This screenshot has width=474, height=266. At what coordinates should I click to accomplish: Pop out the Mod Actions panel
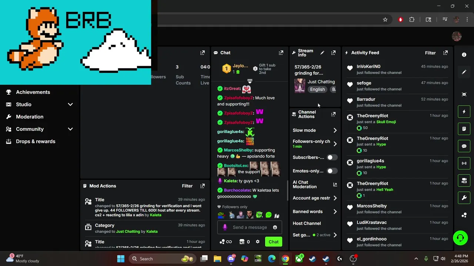(203, 186)
